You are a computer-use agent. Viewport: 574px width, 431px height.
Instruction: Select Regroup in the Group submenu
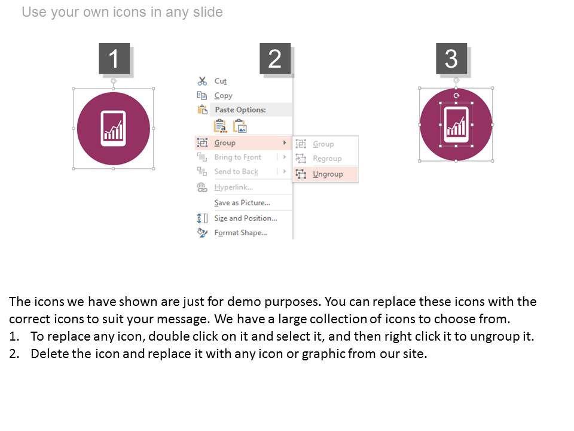coord(326,158)
